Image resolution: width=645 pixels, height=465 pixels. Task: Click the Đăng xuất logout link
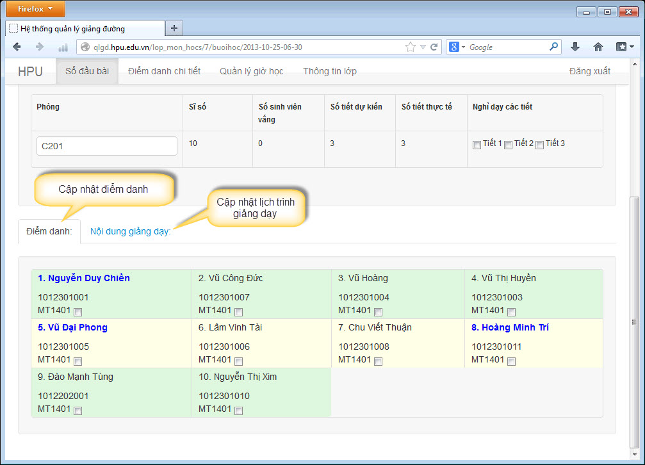tap(589, 71)
